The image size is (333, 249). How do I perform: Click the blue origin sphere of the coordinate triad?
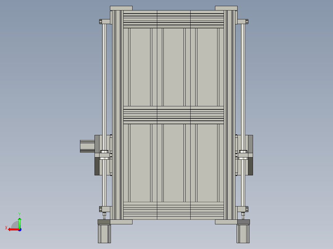click(x=19, y=229)
